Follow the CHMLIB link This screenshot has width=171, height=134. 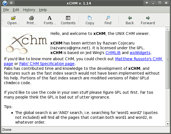(113, 53)
